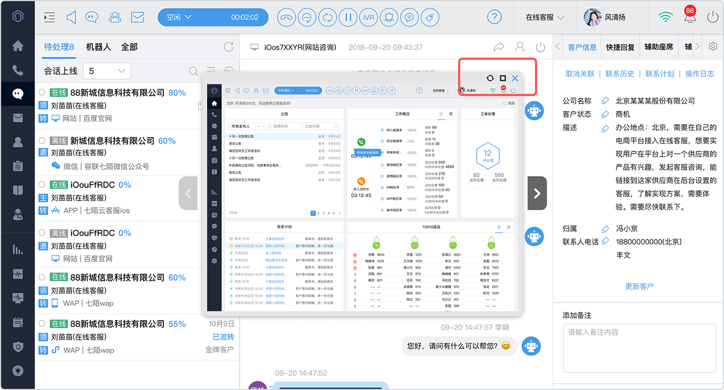Select radio for 88新城信息科技有限公司 55% conversation
Viewport: 724px width, 390px height.
(x=42, y=323)
